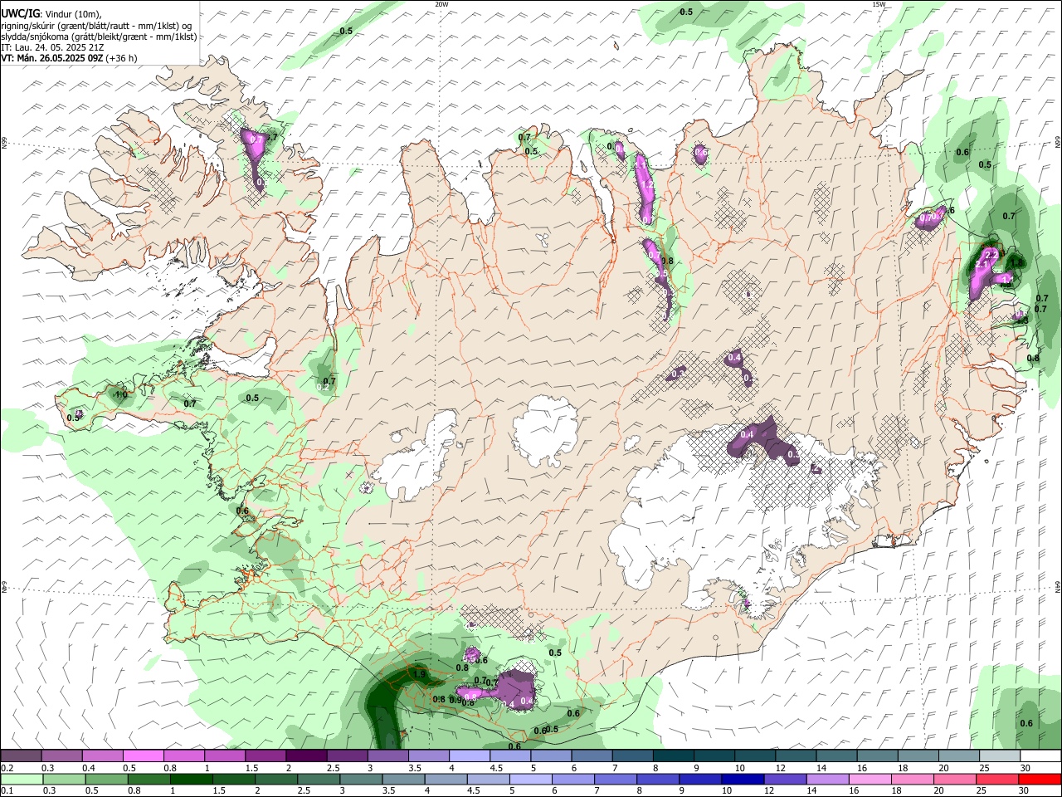Select the light grey snow swatch labeled 25
The height and width of the screenshot is (797, 1062).
point(999,756)
